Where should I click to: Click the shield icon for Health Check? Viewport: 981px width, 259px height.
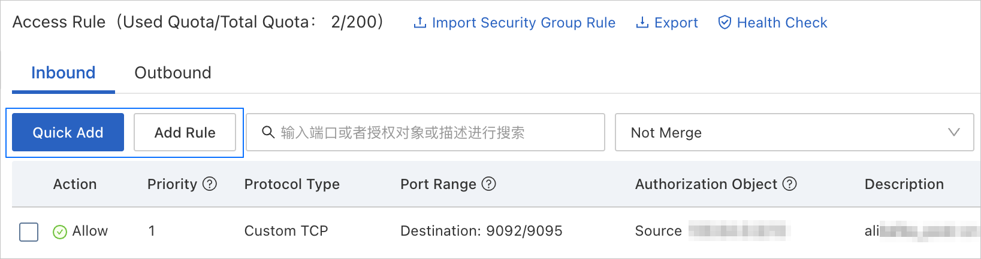[725, 23]
